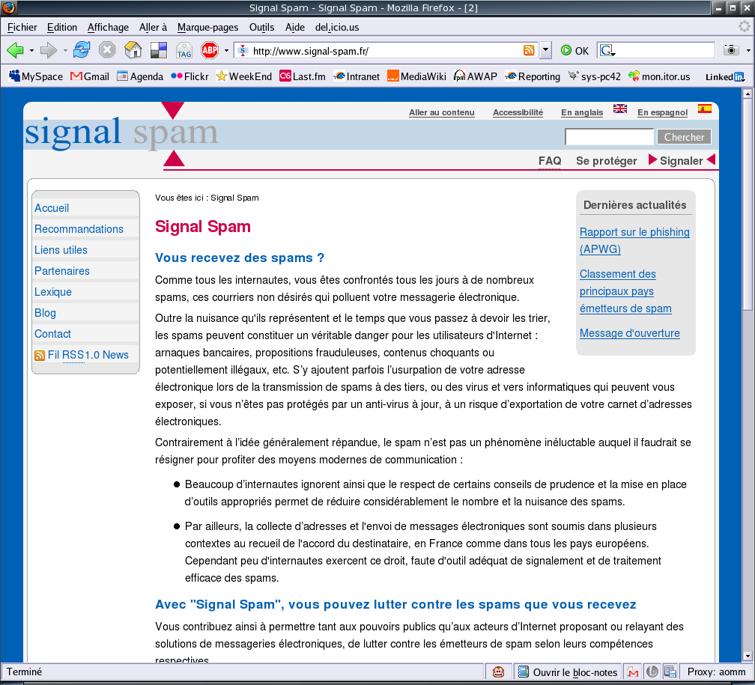
Task: Open the del.icio.us menu
Action: point(337,28)
